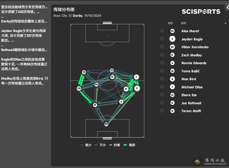This screenshot has height=168, width=229.
Task: Click the SciSports logo
Action: coord(201,11)
